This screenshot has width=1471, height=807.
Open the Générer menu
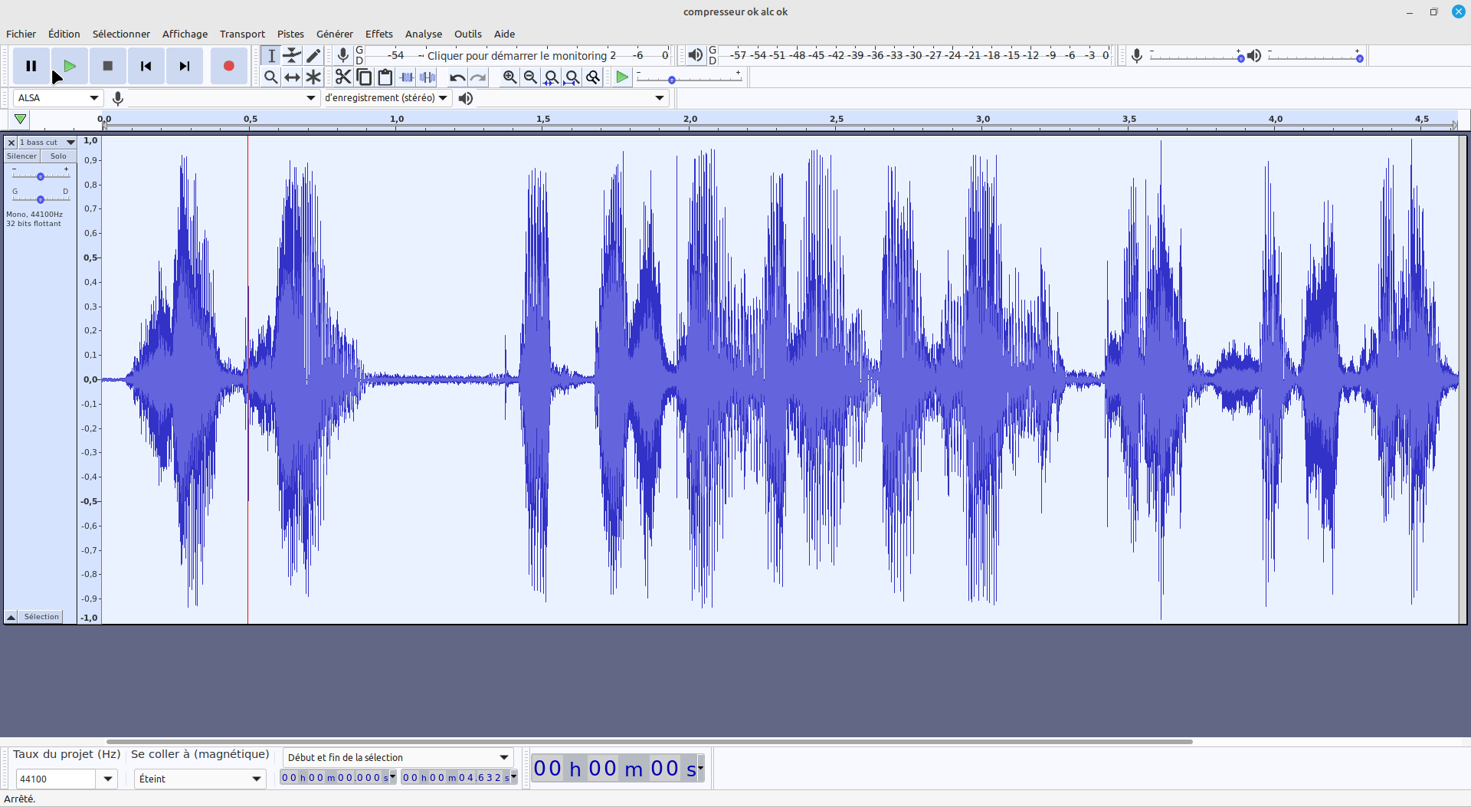(x=334, y=34)
